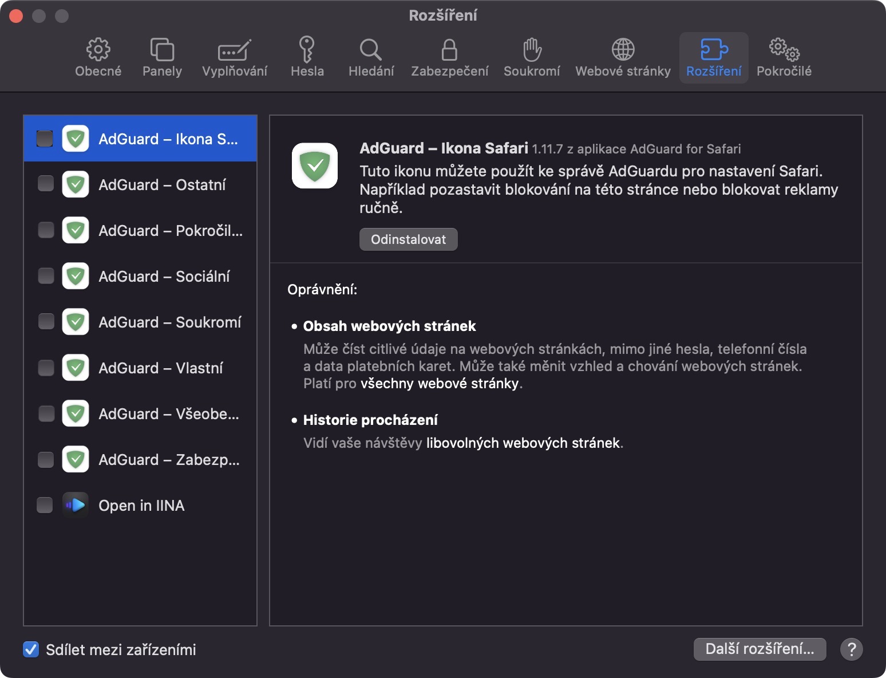The image size is (886, 678).
Task: Open the Hesla key icon pane
Action: (x=307, y=57)
